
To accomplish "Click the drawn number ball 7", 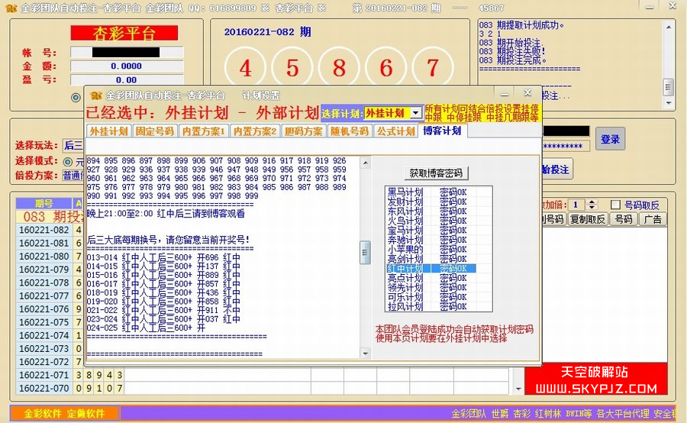I will tap(433, 68).
